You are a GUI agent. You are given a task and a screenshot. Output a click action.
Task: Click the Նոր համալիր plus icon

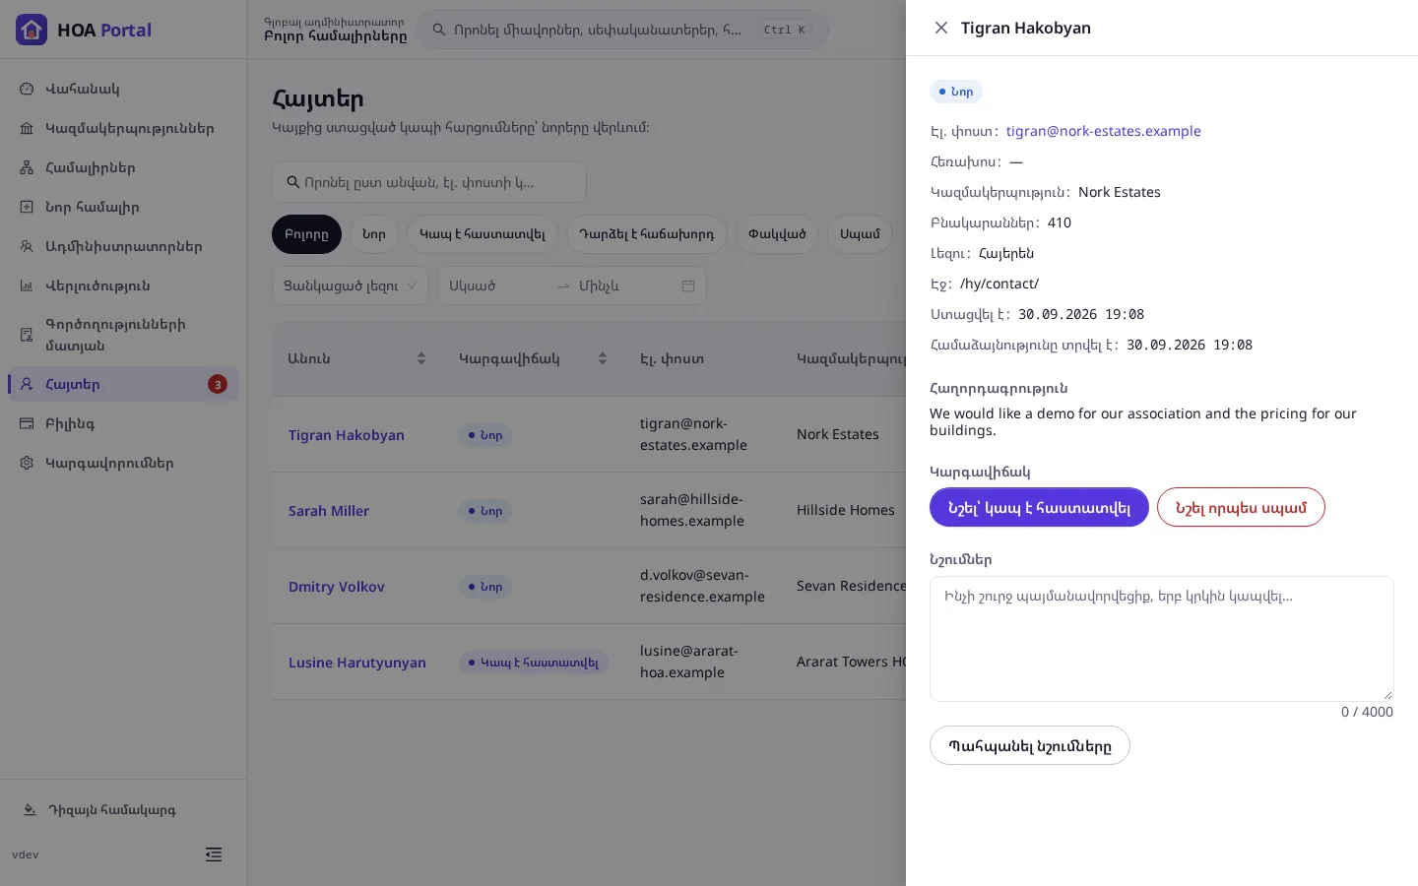point(27,207)
